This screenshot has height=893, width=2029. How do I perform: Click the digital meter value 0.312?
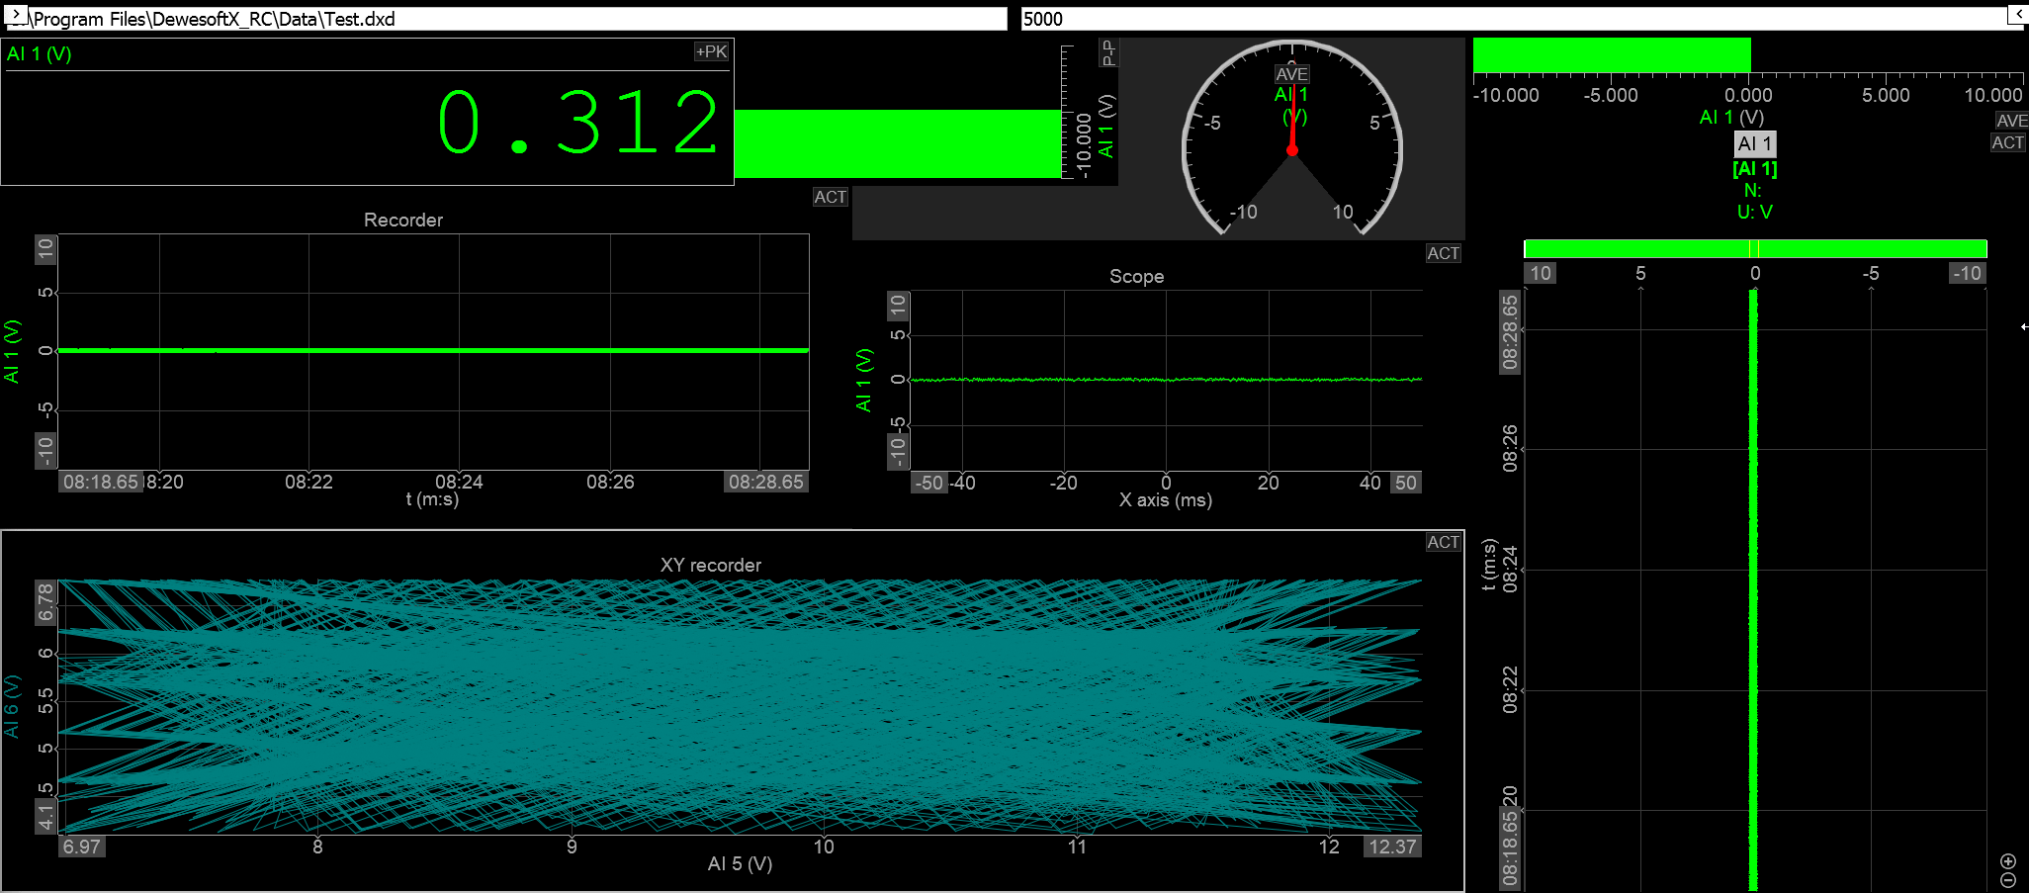pyautogui.click(x=578, y=124)
